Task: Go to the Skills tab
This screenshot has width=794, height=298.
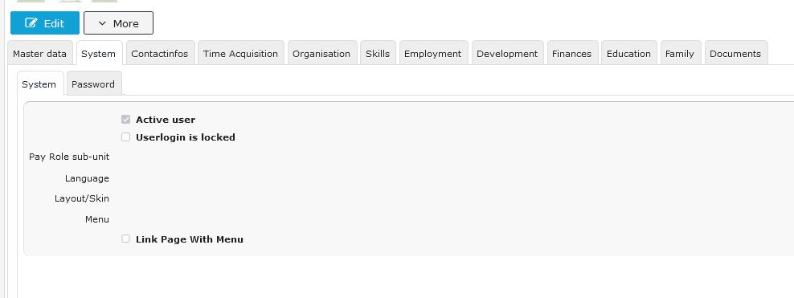Action: [378, 53]
